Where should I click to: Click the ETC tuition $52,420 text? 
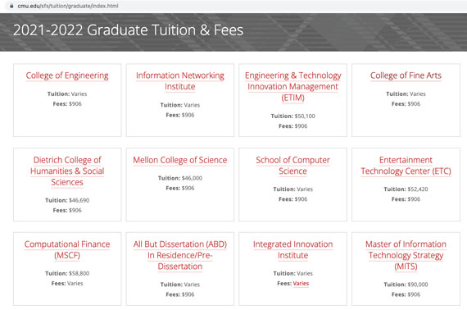(x=418, y=189)
